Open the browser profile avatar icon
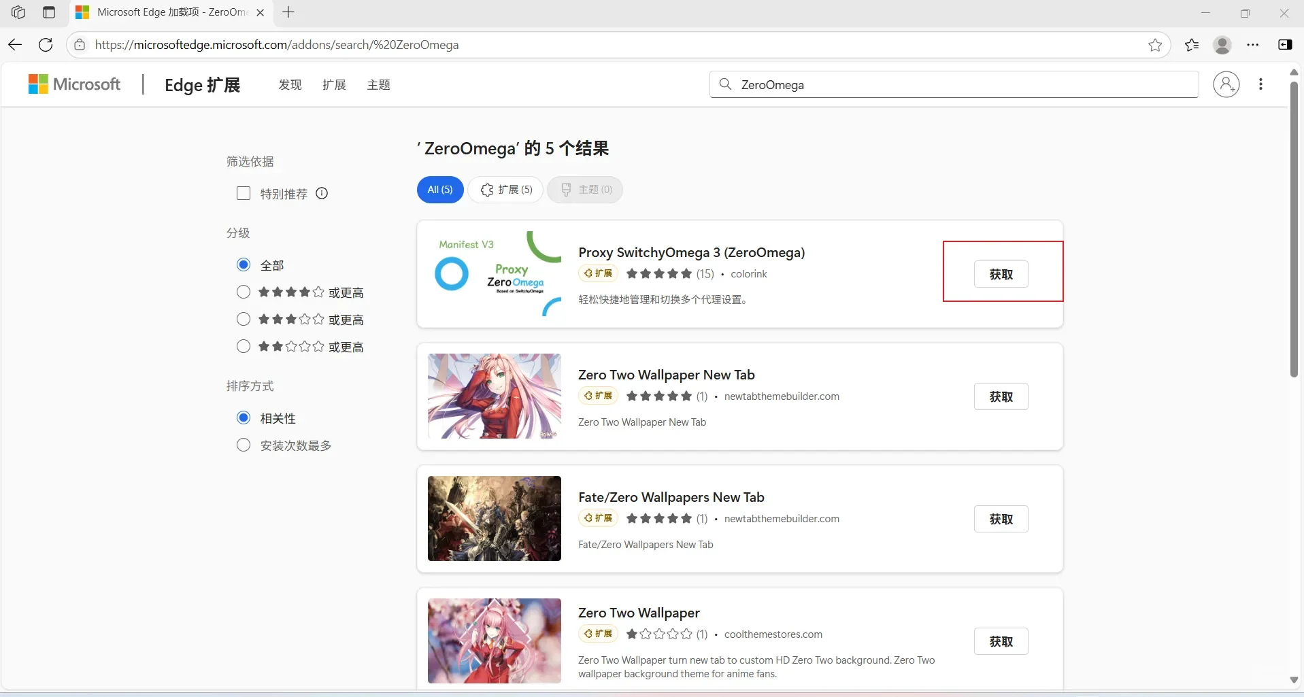Viewport: 1304px width, 697px height. (1222, 45)
